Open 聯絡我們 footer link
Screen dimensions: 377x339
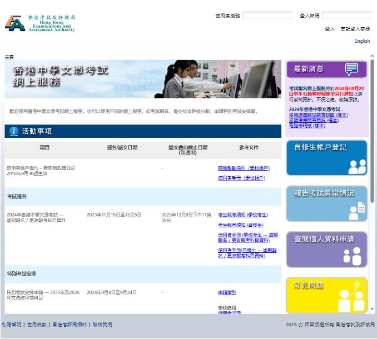tap(102, 325)
